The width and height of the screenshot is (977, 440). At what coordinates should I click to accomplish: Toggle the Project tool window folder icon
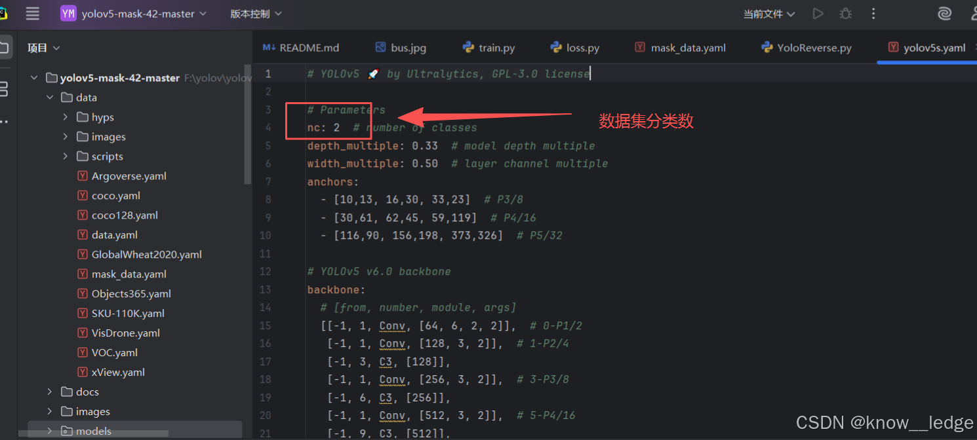tap(4, 47)
